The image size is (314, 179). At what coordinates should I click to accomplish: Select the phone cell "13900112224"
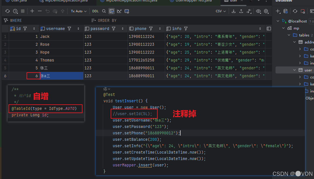[x=146, y=36]
